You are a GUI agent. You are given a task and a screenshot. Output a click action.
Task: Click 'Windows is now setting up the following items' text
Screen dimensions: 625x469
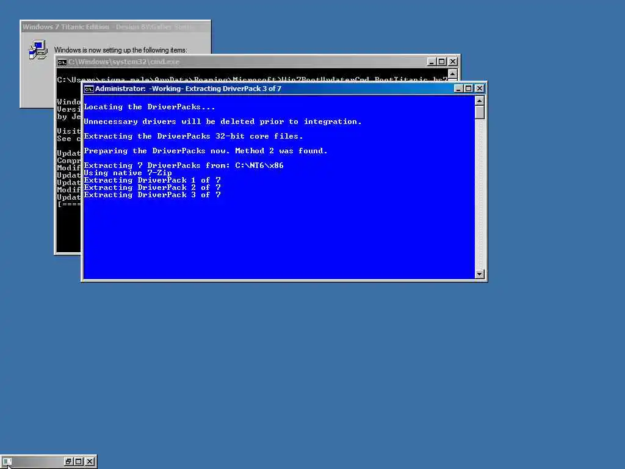point(120,50)
